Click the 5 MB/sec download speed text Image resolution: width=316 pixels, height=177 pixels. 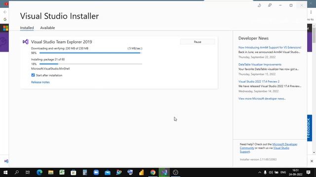click(135, 48)
